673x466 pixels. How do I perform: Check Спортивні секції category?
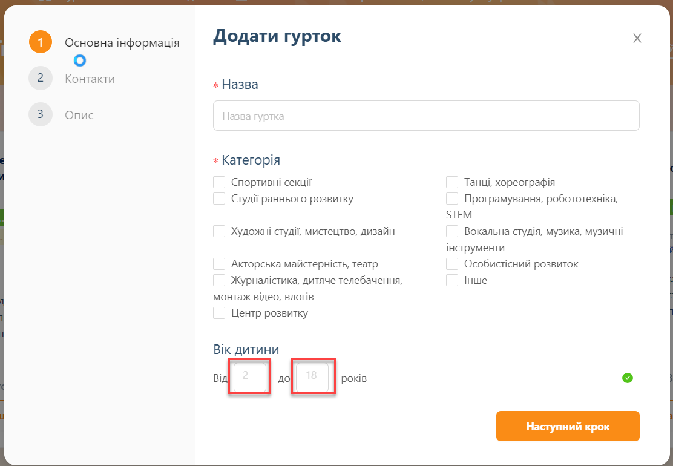tap(219, 182)
